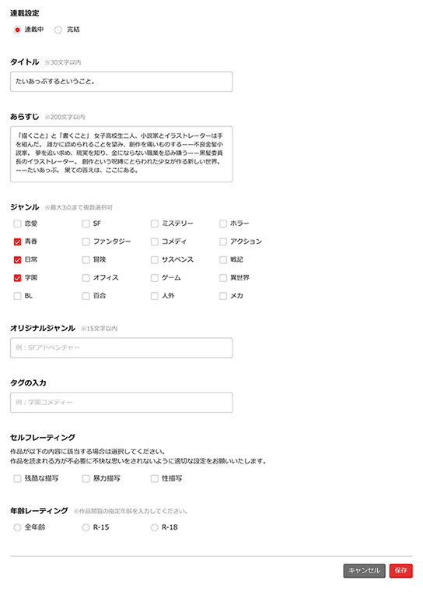Select the R-15 age rating
The height and width of the screenshot is (592, 423).
[86, 527]
